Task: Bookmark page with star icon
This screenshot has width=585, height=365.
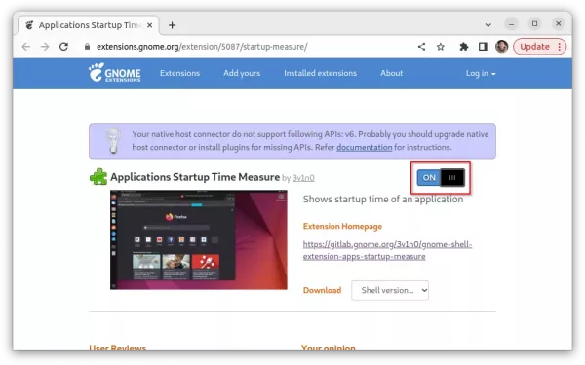Action: coord(441,47)
